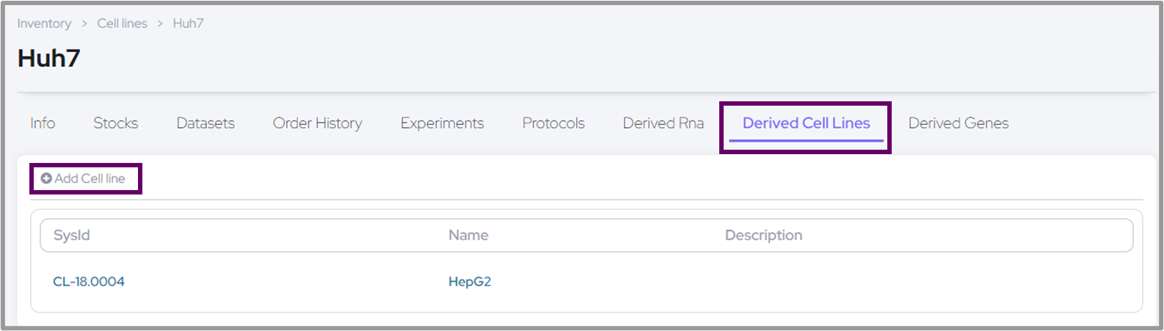View the Order History tab
1164x331 pixels.
[317, 123]
